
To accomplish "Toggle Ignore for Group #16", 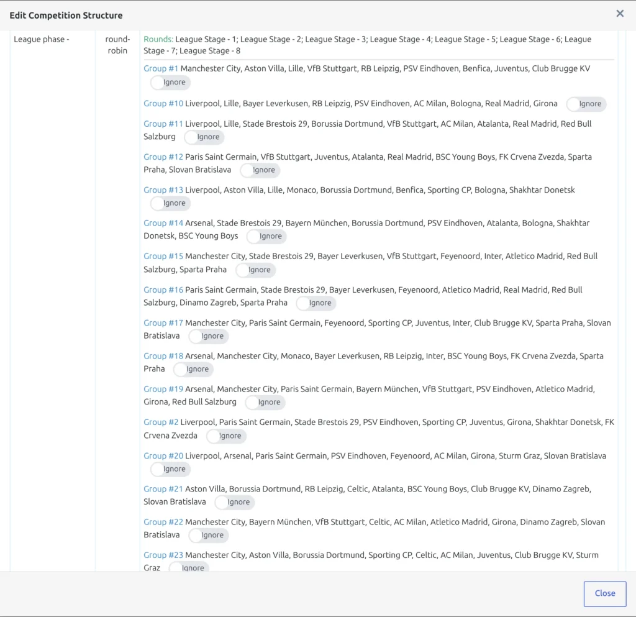I will pos(316,303).
